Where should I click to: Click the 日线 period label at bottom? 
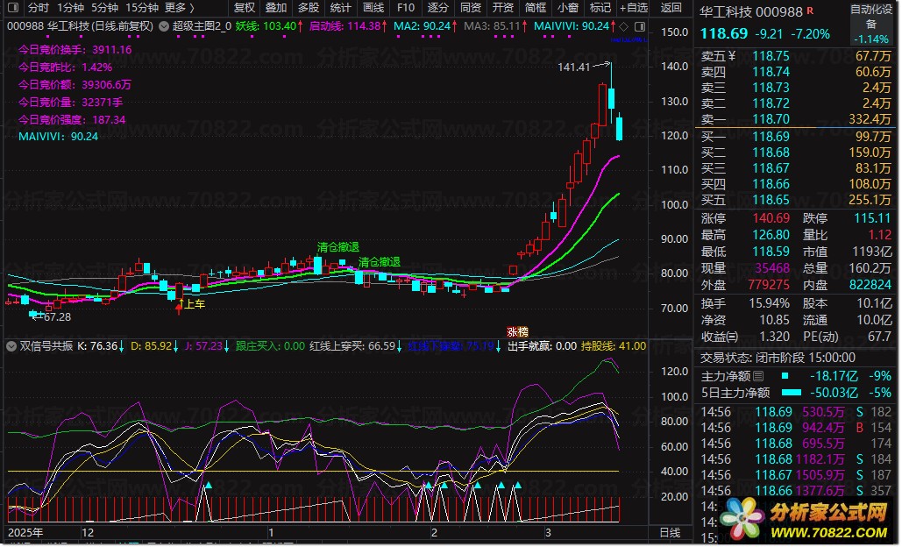(x=671, y=533)
